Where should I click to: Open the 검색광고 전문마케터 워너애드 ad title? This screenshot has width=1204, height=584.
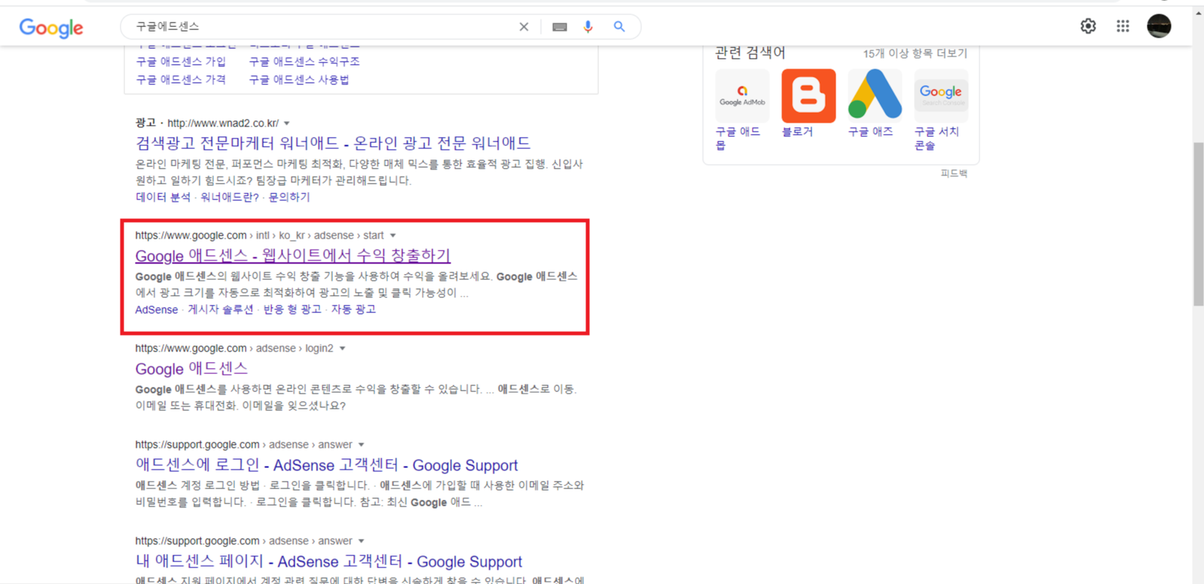tap(333, 143)
